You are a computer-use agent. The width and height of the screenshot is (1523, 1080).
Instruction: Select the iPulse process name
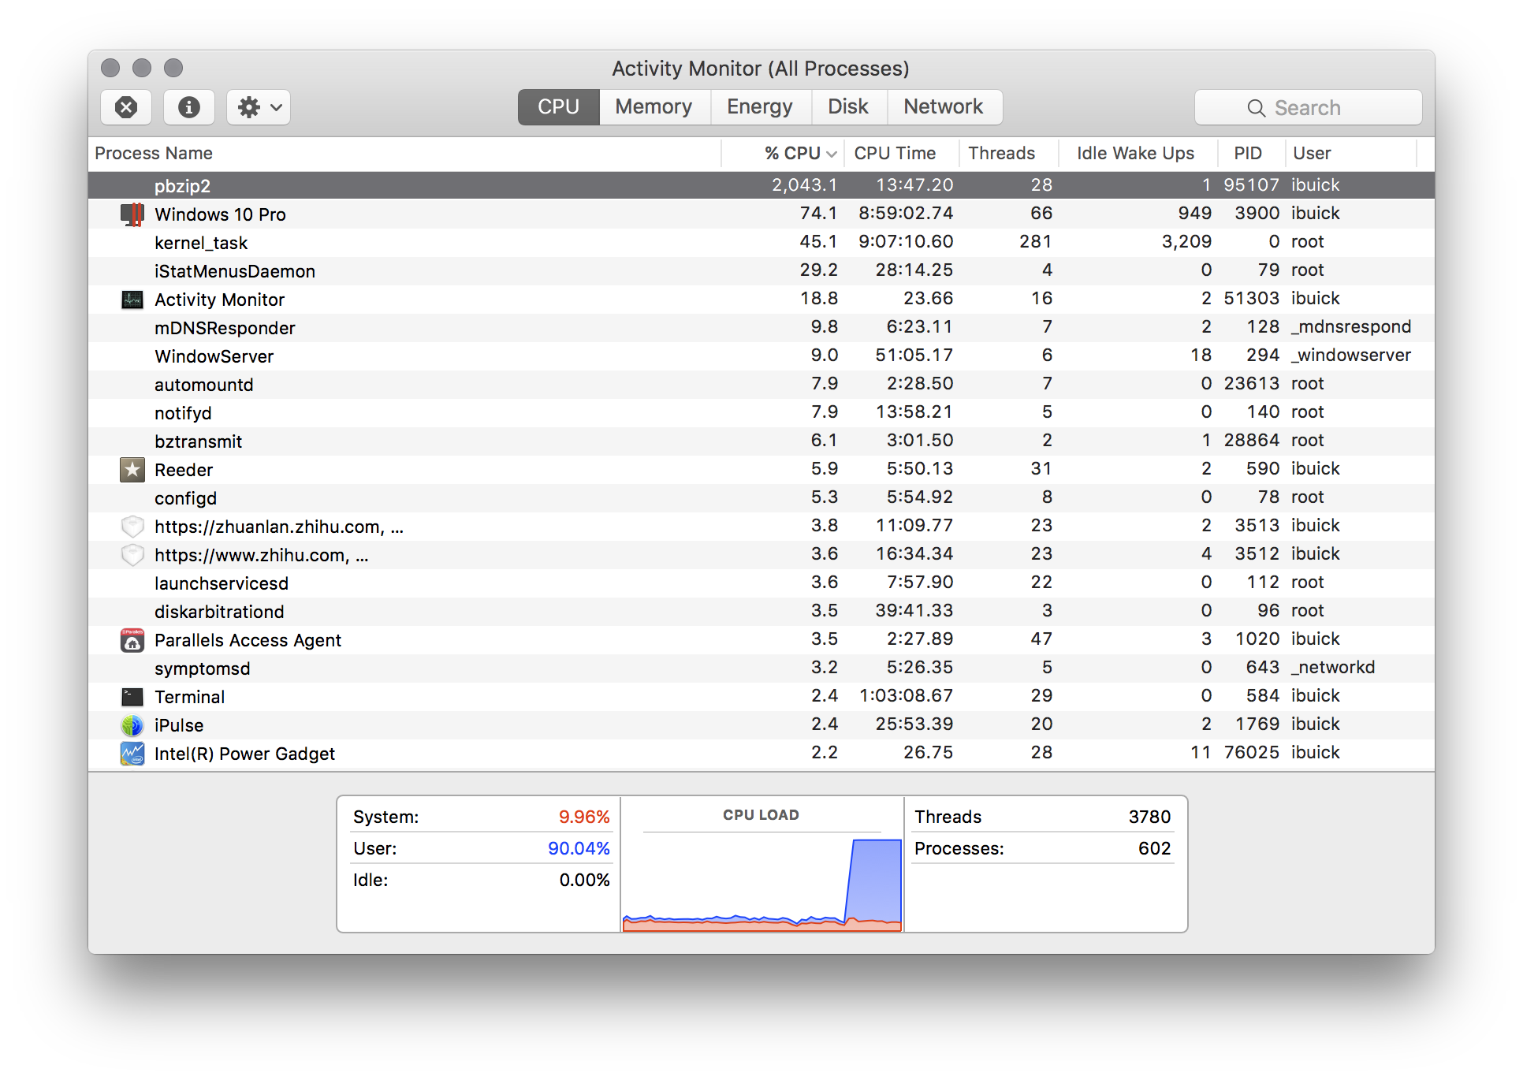179,725
